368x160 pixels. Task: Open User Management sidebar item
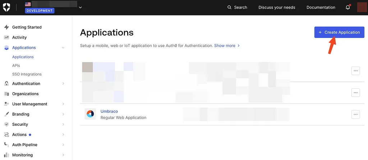click(x=29, y=104)
